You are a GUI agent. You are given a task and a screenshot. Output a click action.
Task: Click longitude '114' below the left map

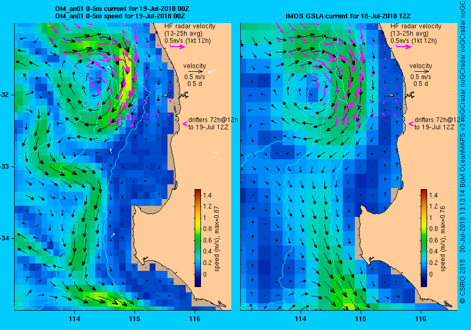click(x=74, y=319)
